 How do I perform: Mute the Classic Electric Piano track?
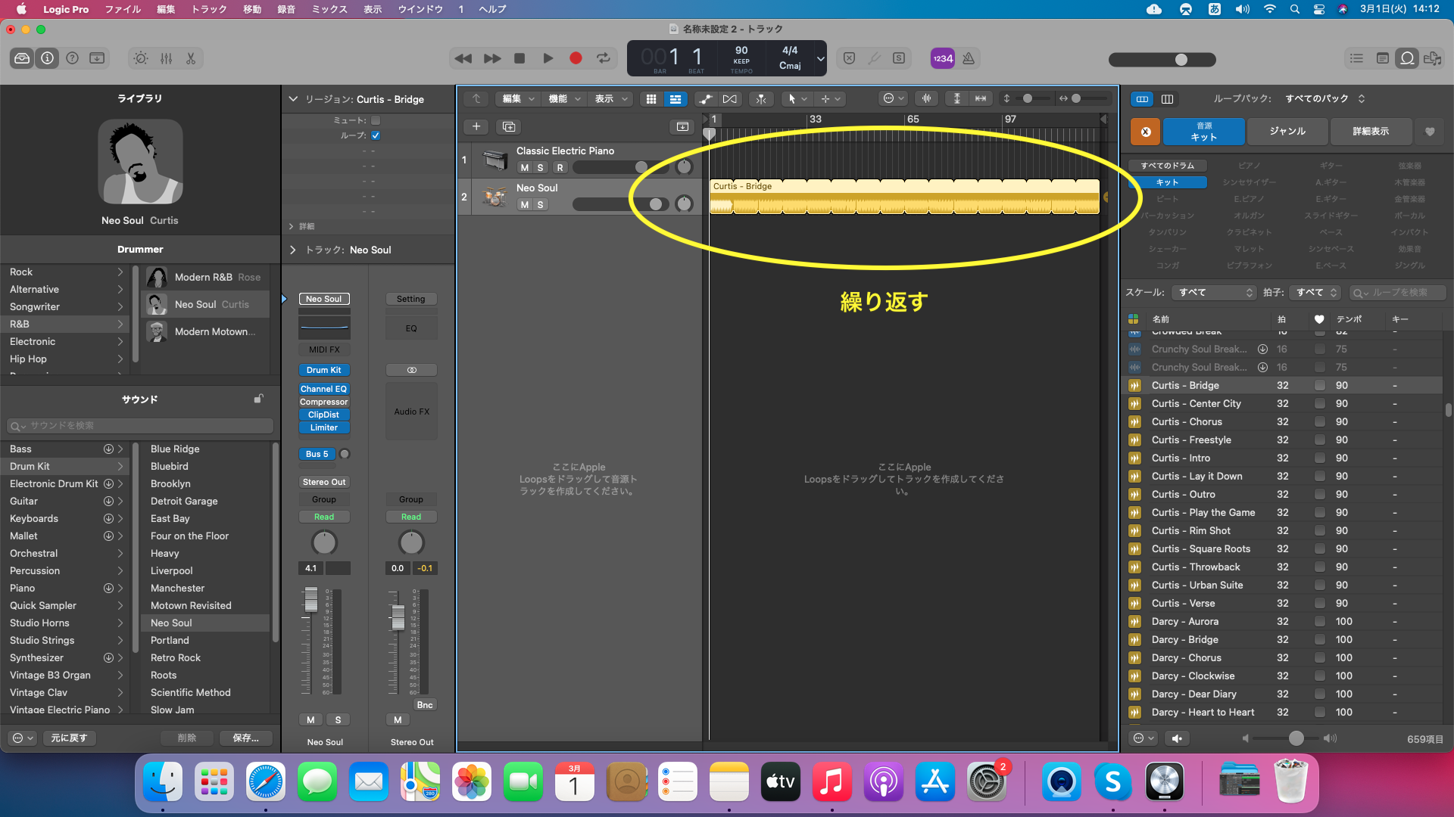525,168
